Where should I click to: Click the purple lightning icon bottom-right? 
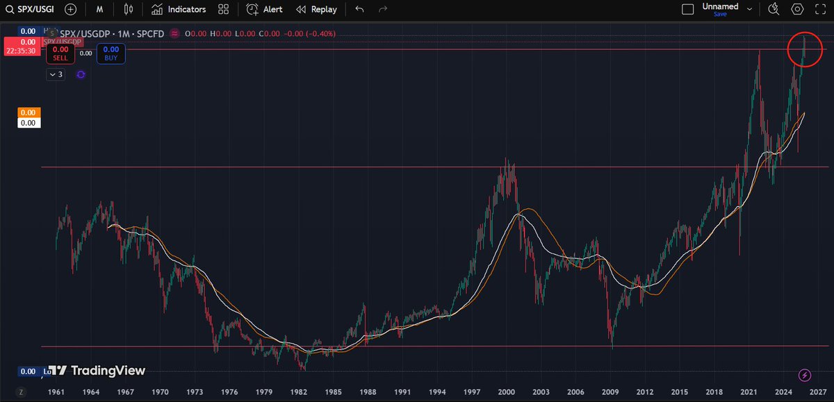tap(805, 375)
